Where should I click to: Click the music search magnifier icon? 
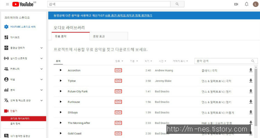(253, 61)
